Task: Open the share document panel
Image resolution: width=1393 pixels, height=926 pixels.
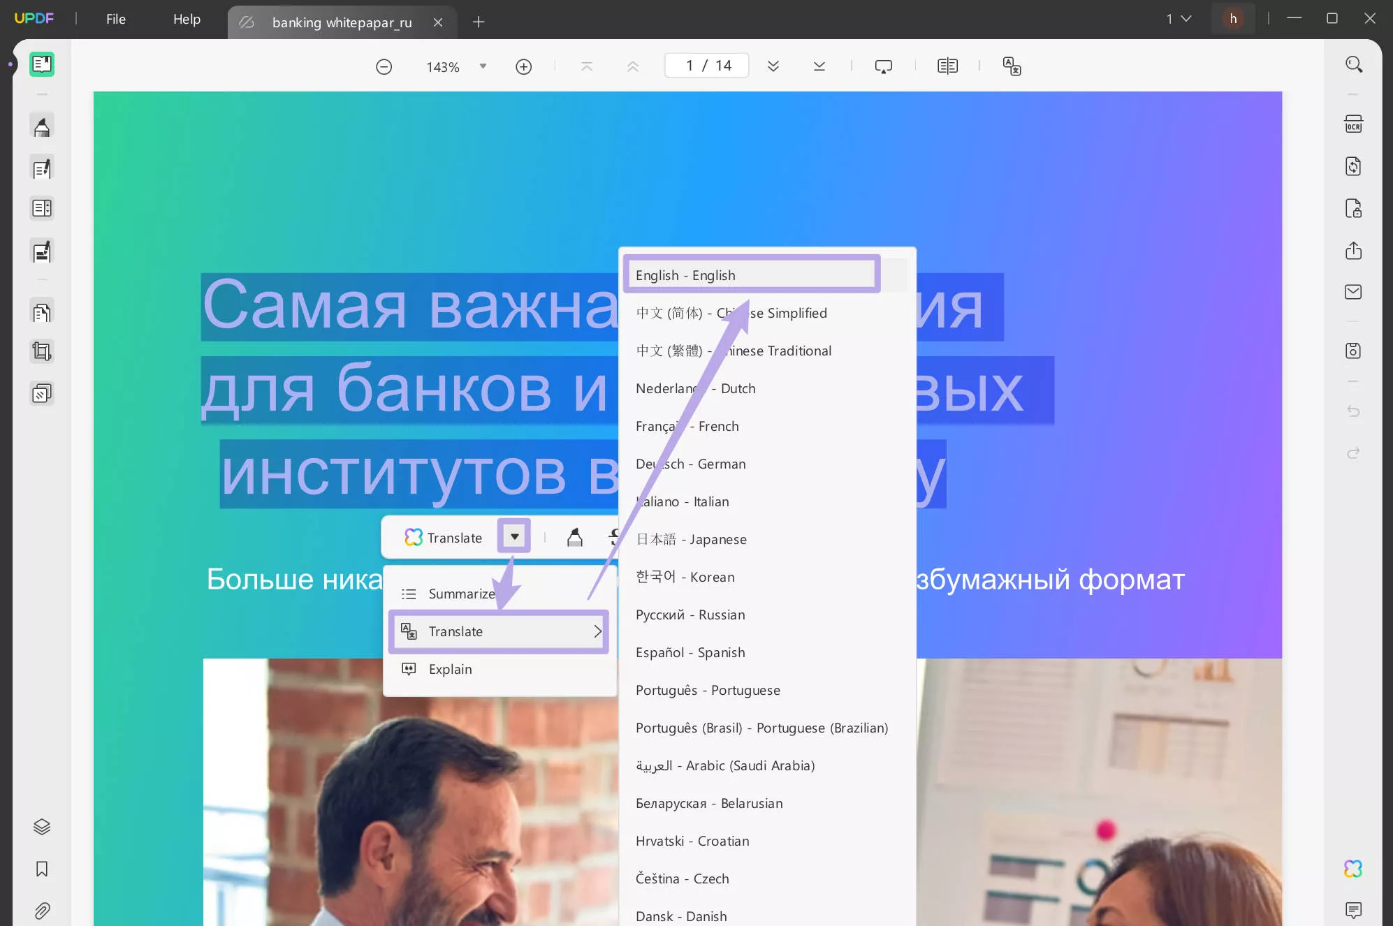Action: click(1354, 251)
